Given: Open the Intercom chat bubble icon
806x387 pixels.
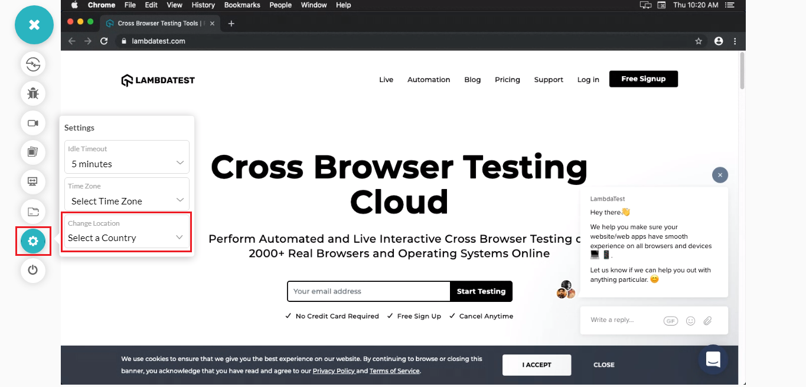Looking at the screenshot, I should coord(713,360).
